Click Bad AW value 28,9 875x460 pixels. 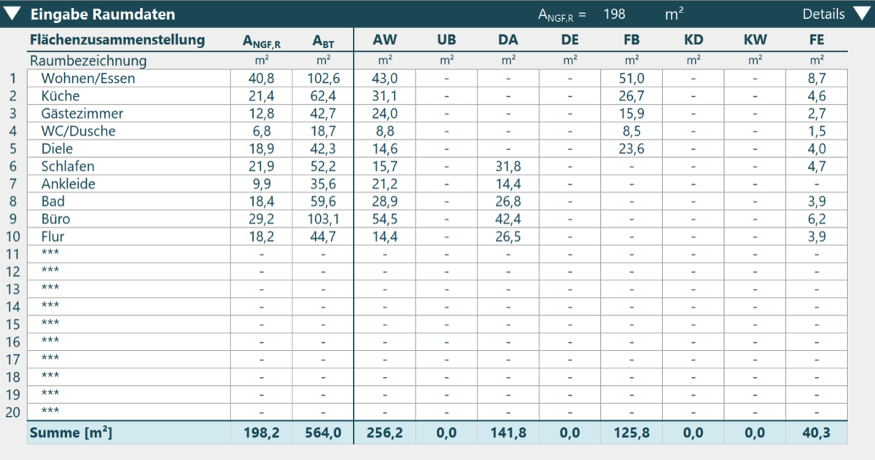coord(384,201)
